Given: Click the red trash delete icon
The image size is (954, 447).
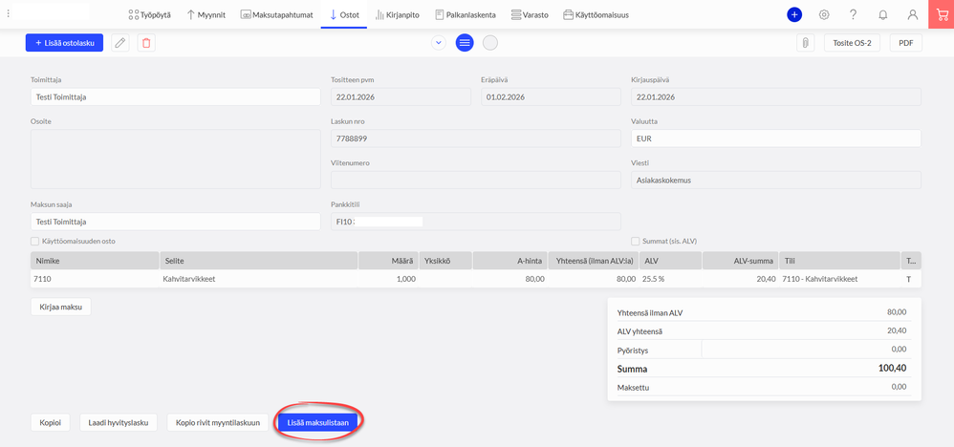Looking at the screenshot, I should [146, 43].
